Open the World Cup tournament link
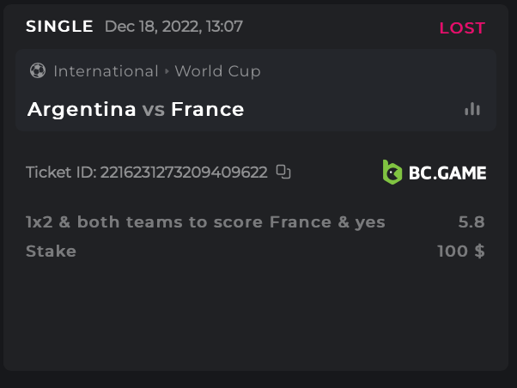Viewport: 517px width, 388px height. click(217, 71)
